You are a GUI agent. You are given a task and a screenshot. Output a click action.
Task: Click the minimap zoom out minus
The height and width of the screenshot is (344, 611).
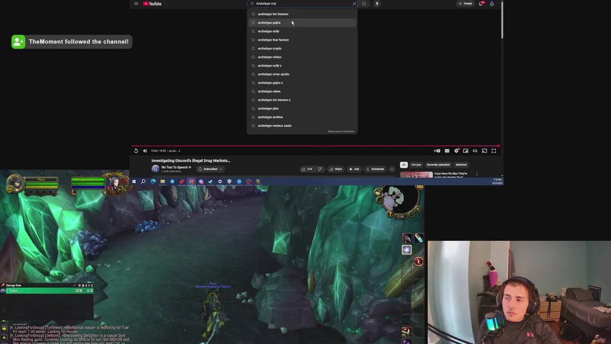pyautogui.click(x=411, y=214)
